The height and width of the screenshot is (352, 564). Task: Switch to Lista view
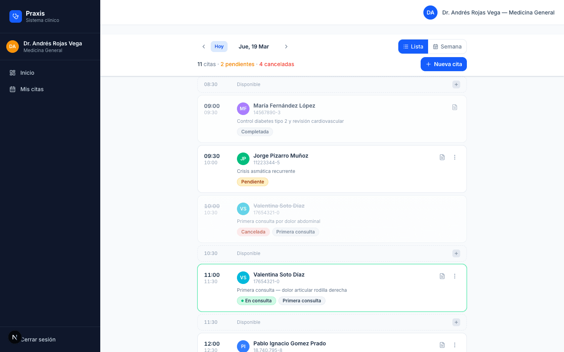413,47
